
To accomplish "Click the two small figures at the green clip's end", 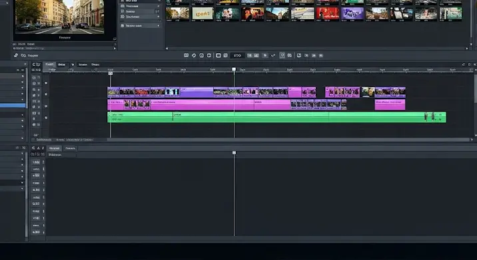I will (429, 116).
